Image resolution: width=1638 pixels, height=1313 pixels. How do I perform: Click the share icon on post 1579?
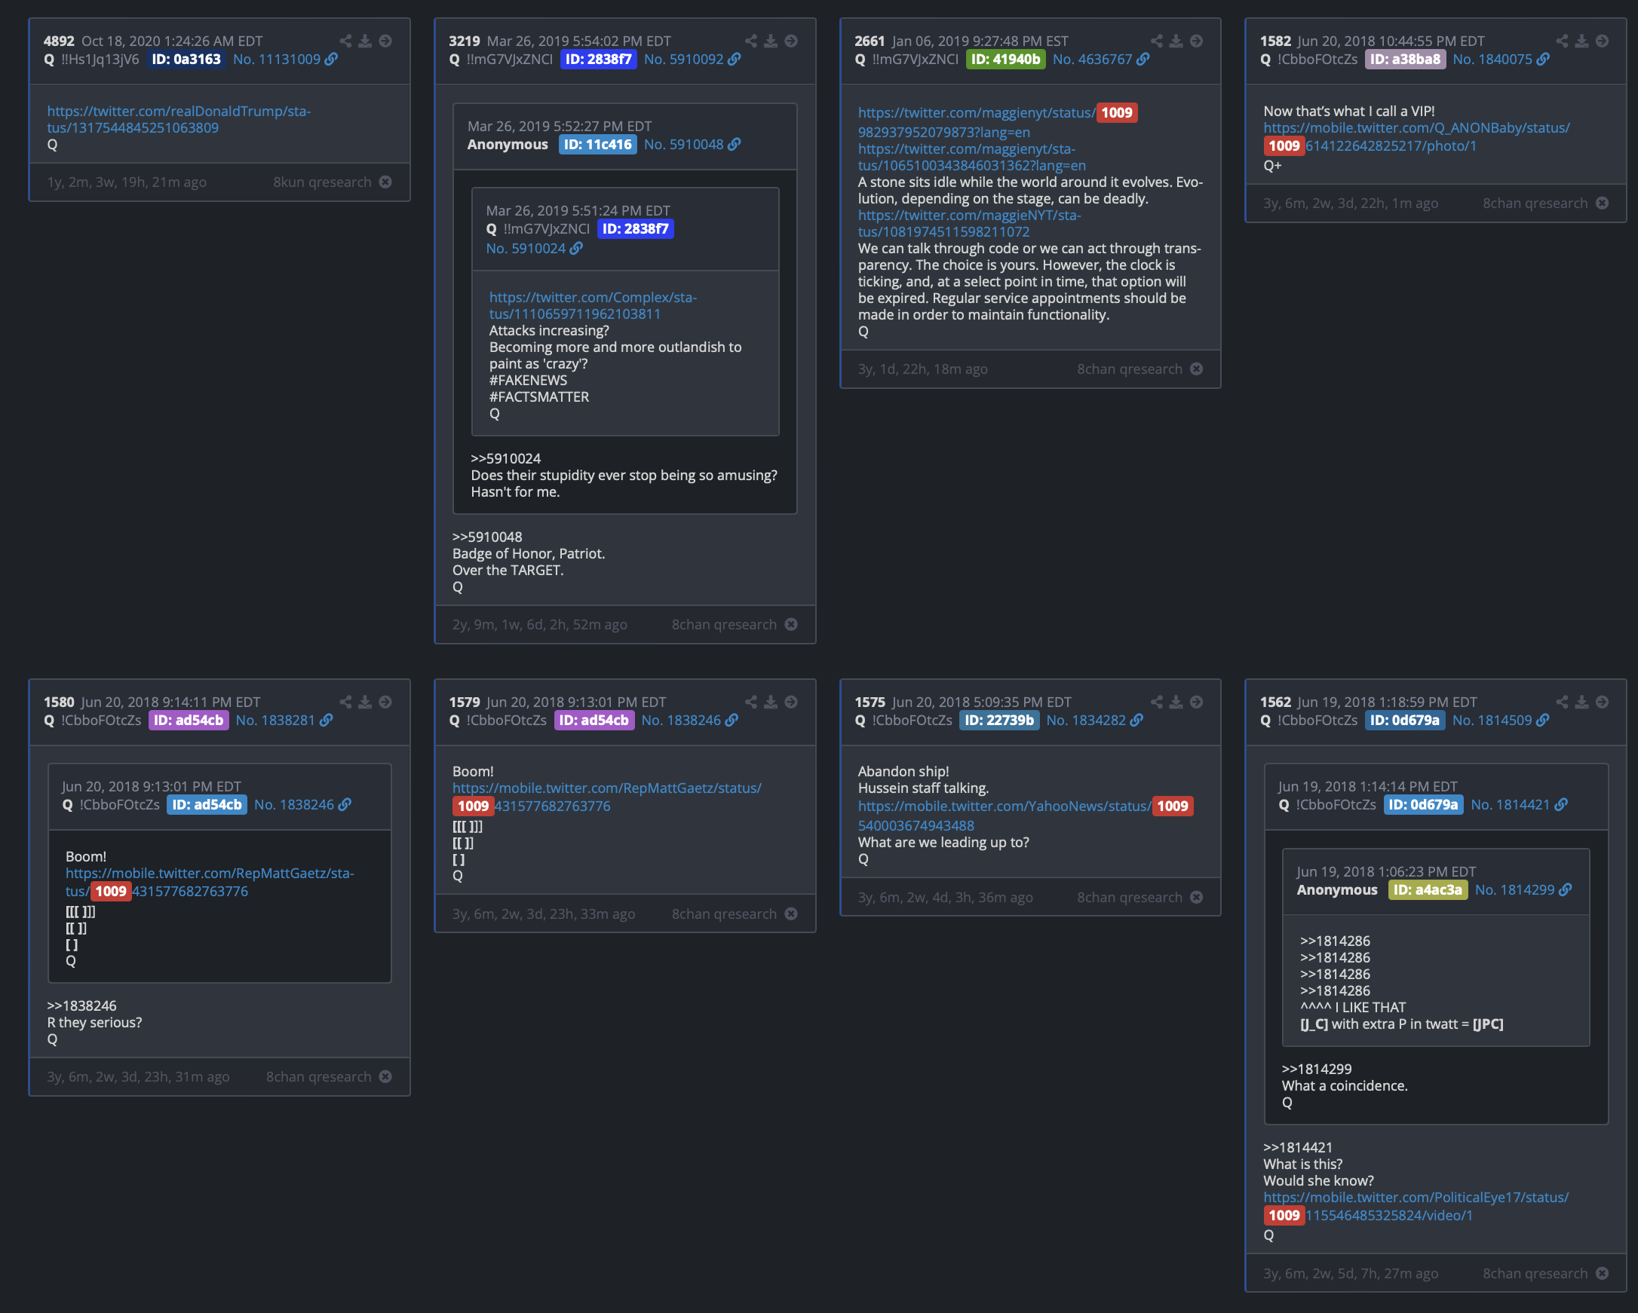[x=751, y=702]
